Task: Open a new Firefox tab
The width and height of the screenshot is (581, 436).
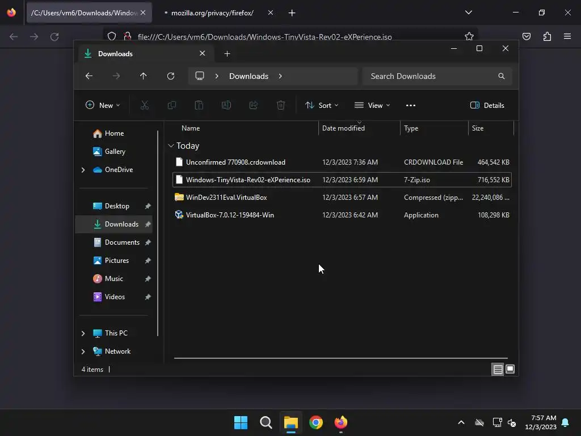Action: [292, 13]
